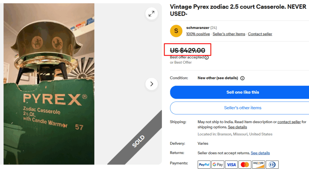Click the Mastercard payment icon

245,164
